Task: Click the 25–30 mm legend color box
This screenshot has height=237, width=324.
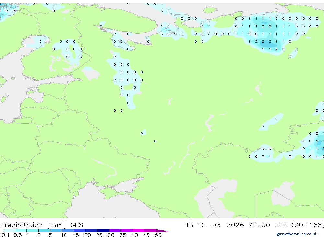Action: tap(103, 231)
